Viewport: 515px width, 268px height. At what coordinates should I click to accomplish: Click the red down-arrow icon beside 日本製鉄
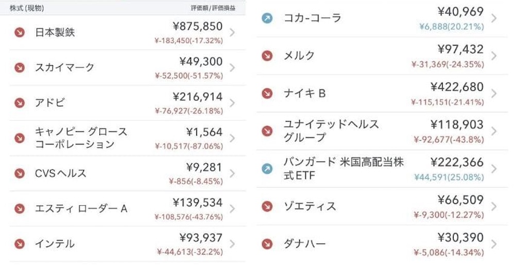pyautogui.click(x=20, y=32)
